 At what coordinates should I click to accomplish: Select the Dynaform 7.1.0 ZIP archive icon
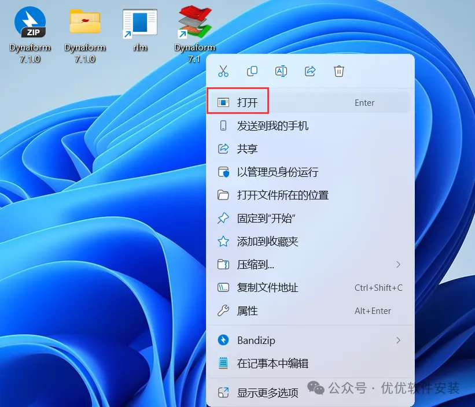[x=30, y=34]
